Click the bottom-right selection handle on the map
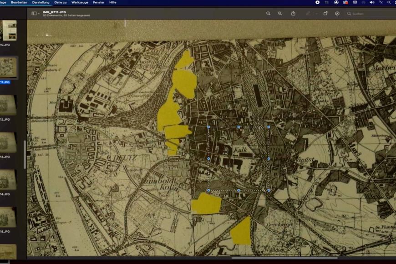396x264 pixels. (x=269, y=190)
